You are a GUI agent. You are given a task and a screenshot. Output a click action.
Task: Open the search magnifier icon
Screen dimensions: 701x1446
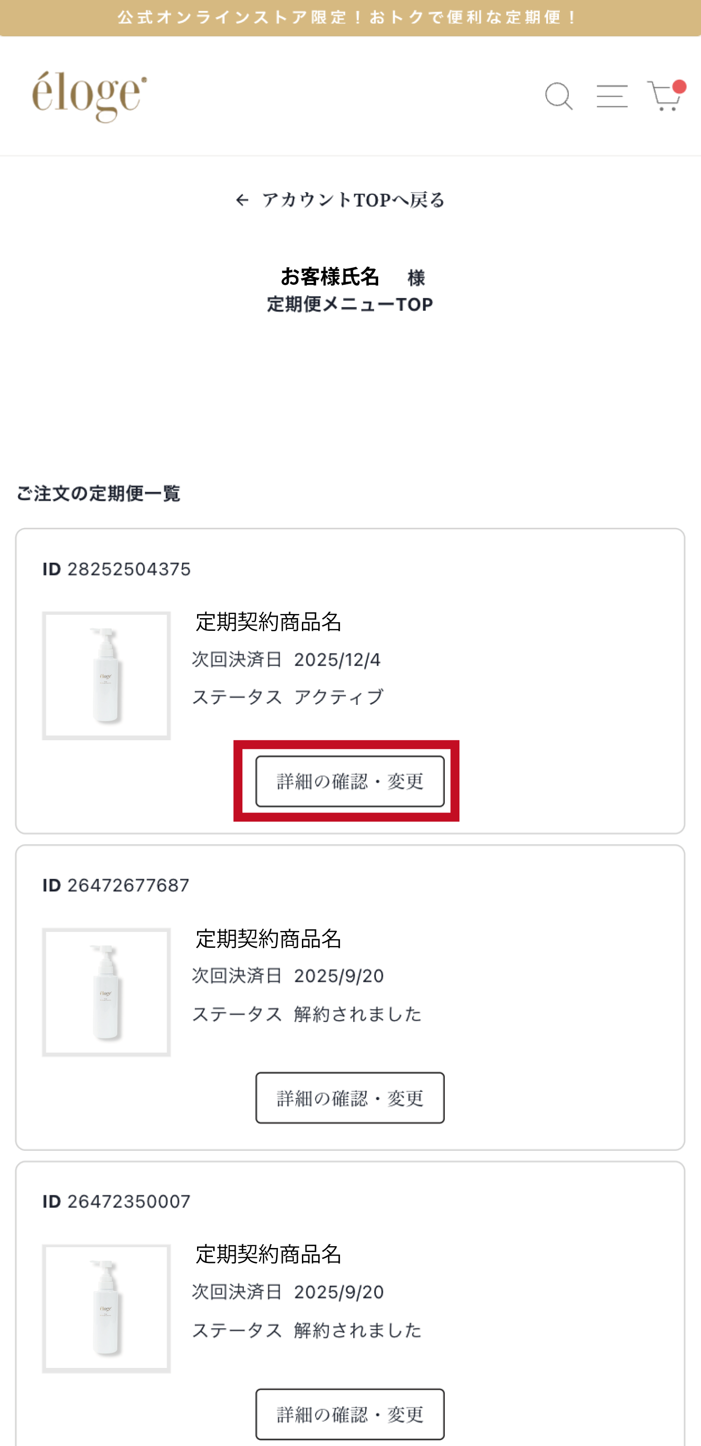558,97
